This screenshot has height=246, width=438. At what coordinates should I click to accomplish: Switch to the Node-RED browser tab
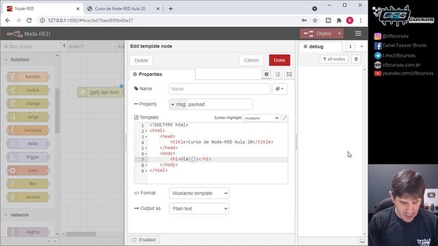click(x=42, y=9)
